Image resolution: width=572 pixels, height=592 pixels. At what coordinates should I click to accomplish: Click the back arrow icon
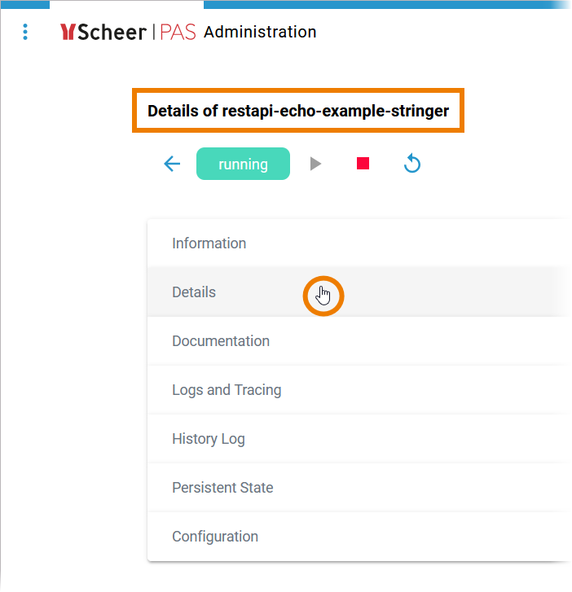[172, 164]
